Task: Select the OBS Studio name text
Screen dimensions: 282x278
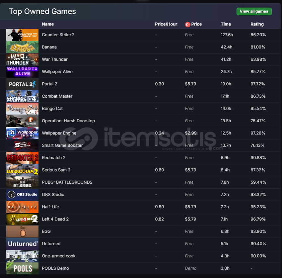Action: click(53, 194)
